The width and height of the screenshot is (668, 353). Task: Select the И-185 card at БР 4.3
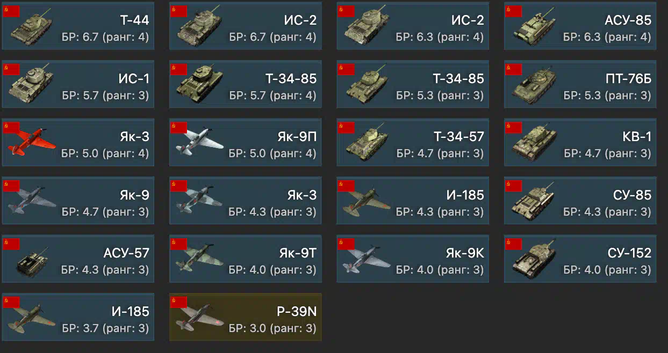pos(413,201)
